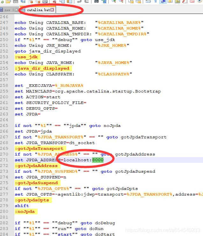Save the current file via floppy icon
Image resolution: width=203 pixels, height=236 pixels.
16,2
